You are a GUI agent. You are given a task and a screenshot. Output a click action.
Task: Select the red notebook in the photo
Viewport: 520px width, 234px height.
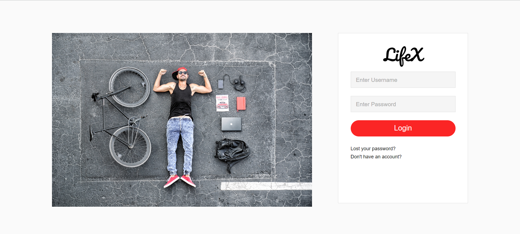[241, 104]
